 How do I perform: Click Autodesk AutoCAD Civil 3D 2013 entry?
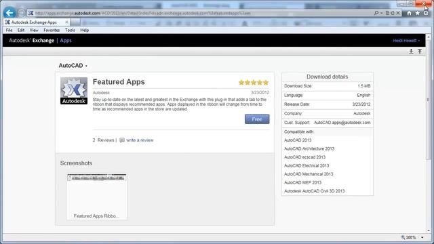315,191
